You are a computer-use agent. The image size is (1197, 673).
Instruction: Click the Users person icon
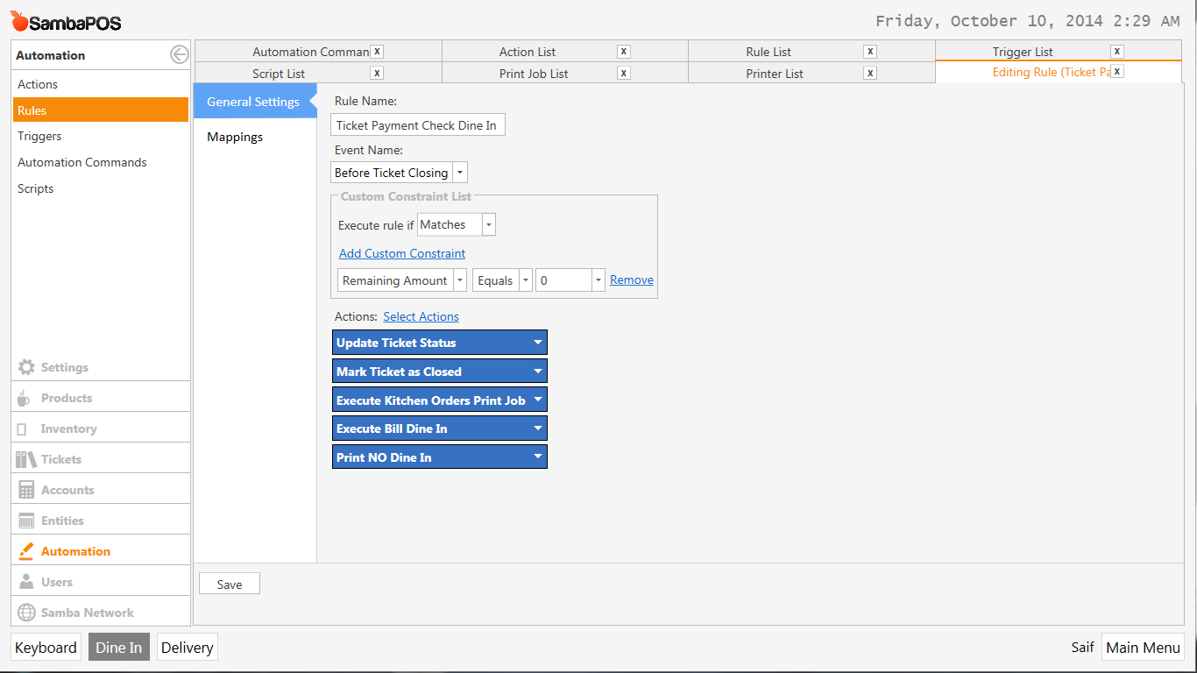[26, 582]
